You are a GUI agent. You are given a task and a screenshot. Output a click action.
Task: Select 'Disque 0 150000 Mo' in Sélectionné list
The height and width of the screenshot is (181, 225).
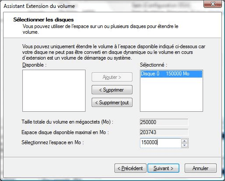pos(171,74)
